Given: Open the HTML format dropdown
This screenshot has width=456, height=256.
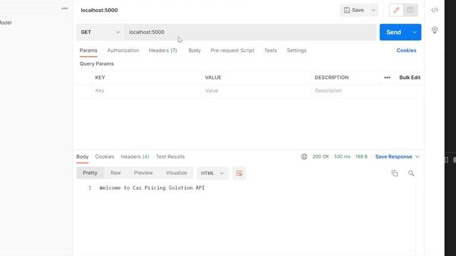Looking at the screenshot, I should pos(212,174).
